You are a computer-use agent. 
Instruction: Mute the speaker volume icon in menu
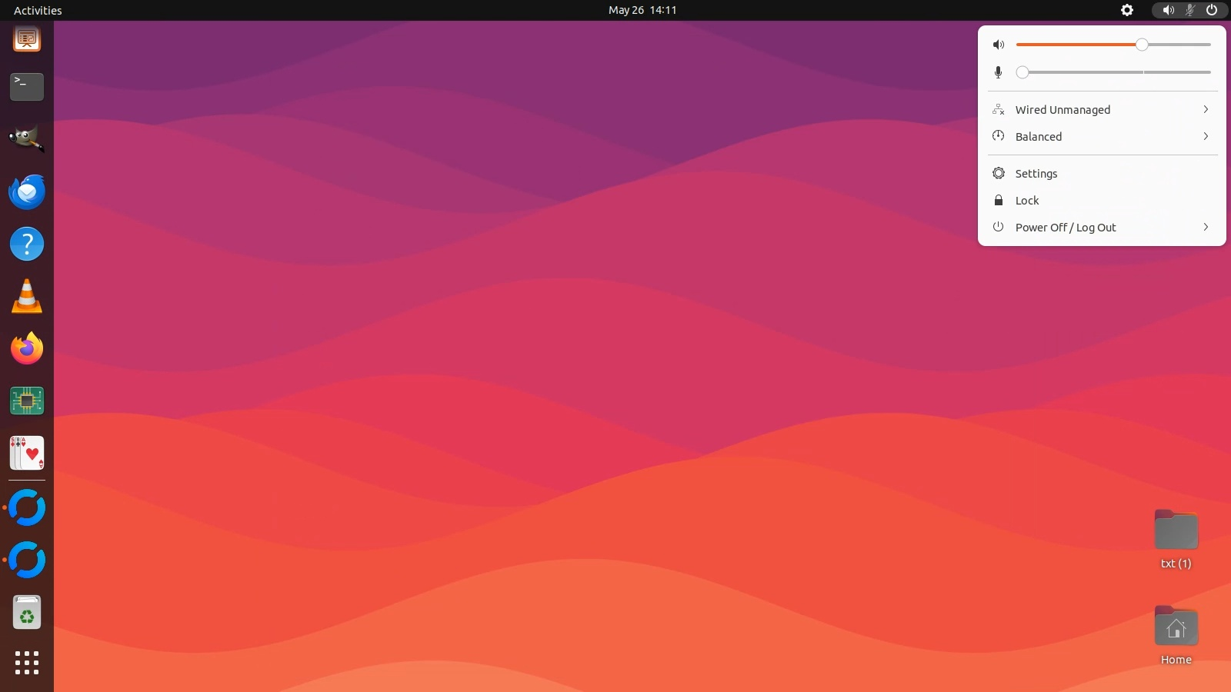coord(999,45)
